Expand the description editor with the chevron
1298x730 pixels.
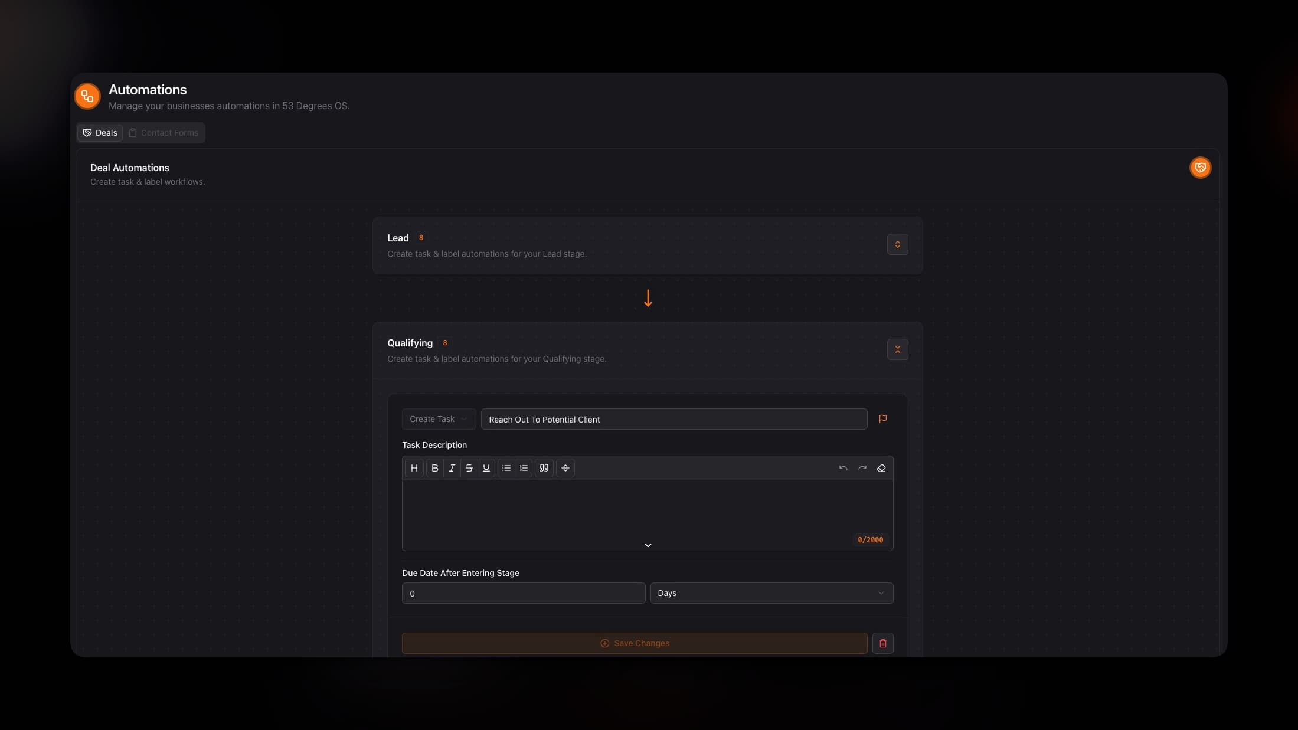[x=648, y=545]
